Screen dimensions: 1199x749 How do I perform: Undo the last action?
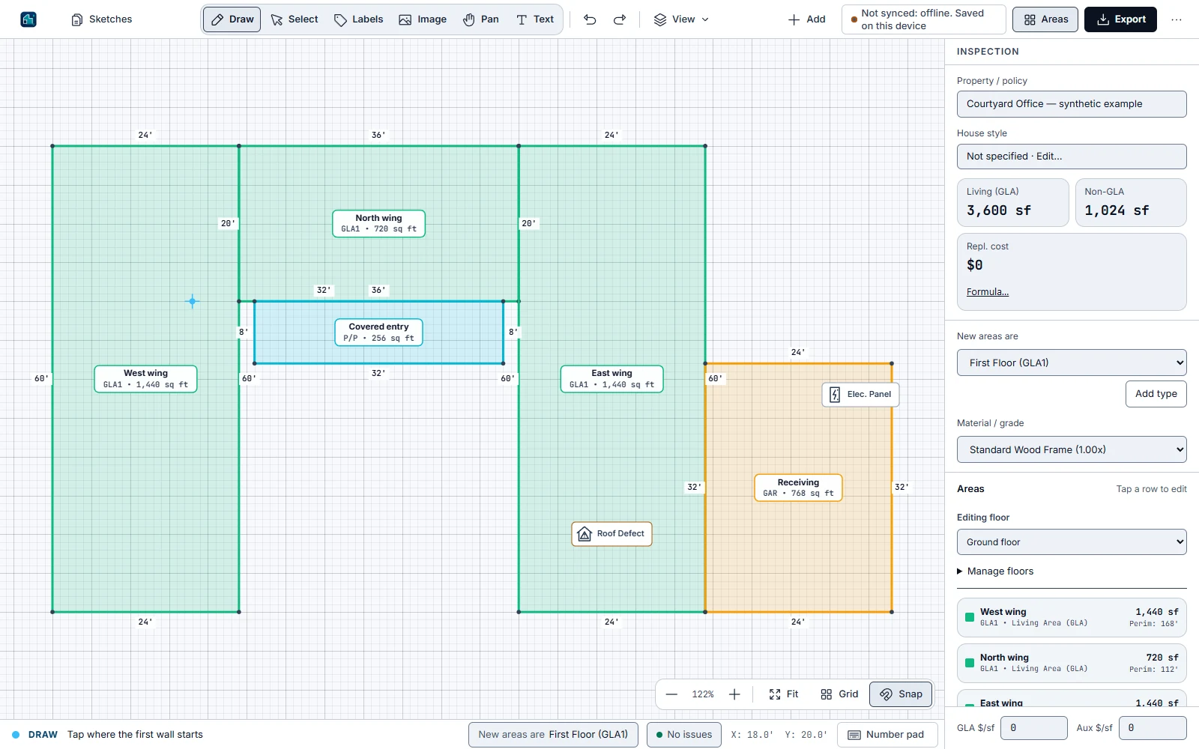[x=590, y=19]
